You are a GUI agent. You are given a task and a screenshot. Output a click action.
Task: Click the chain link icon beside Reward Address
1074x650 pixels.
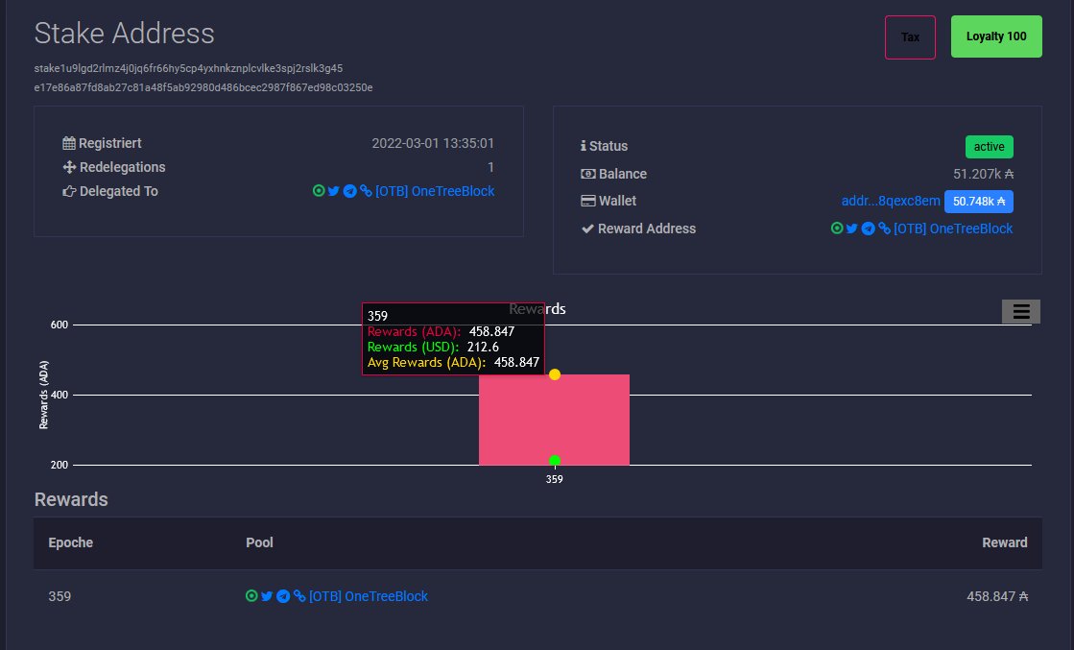884,229
